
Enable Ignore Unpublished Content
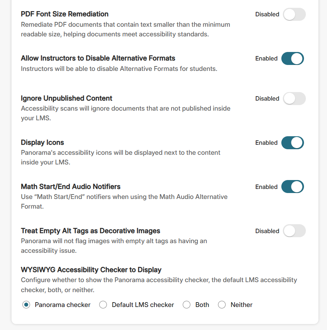294,98
